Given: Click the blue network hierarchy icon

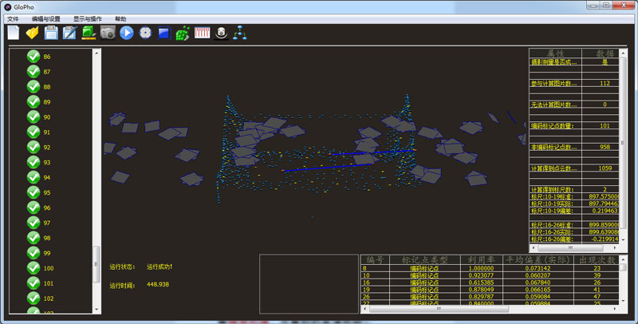Looking at the screenshot, I should (240, 33).
